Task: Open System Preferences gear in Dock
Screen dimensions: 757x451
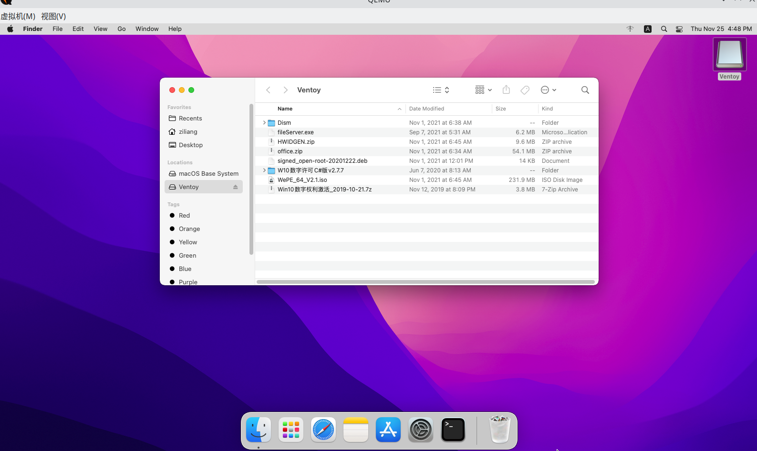Action: 421,430
